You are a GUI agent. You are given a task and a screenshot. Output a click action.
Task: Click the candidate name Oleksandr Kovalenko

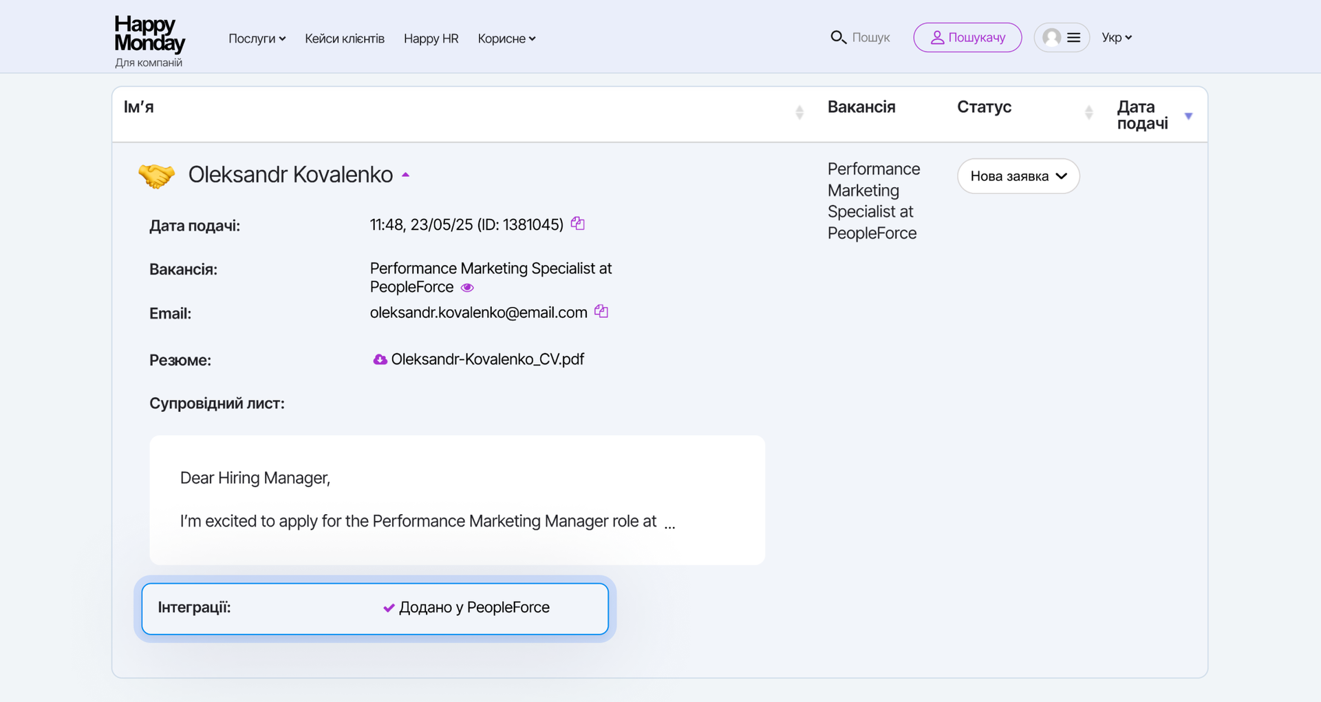click(x=290, y=175)
